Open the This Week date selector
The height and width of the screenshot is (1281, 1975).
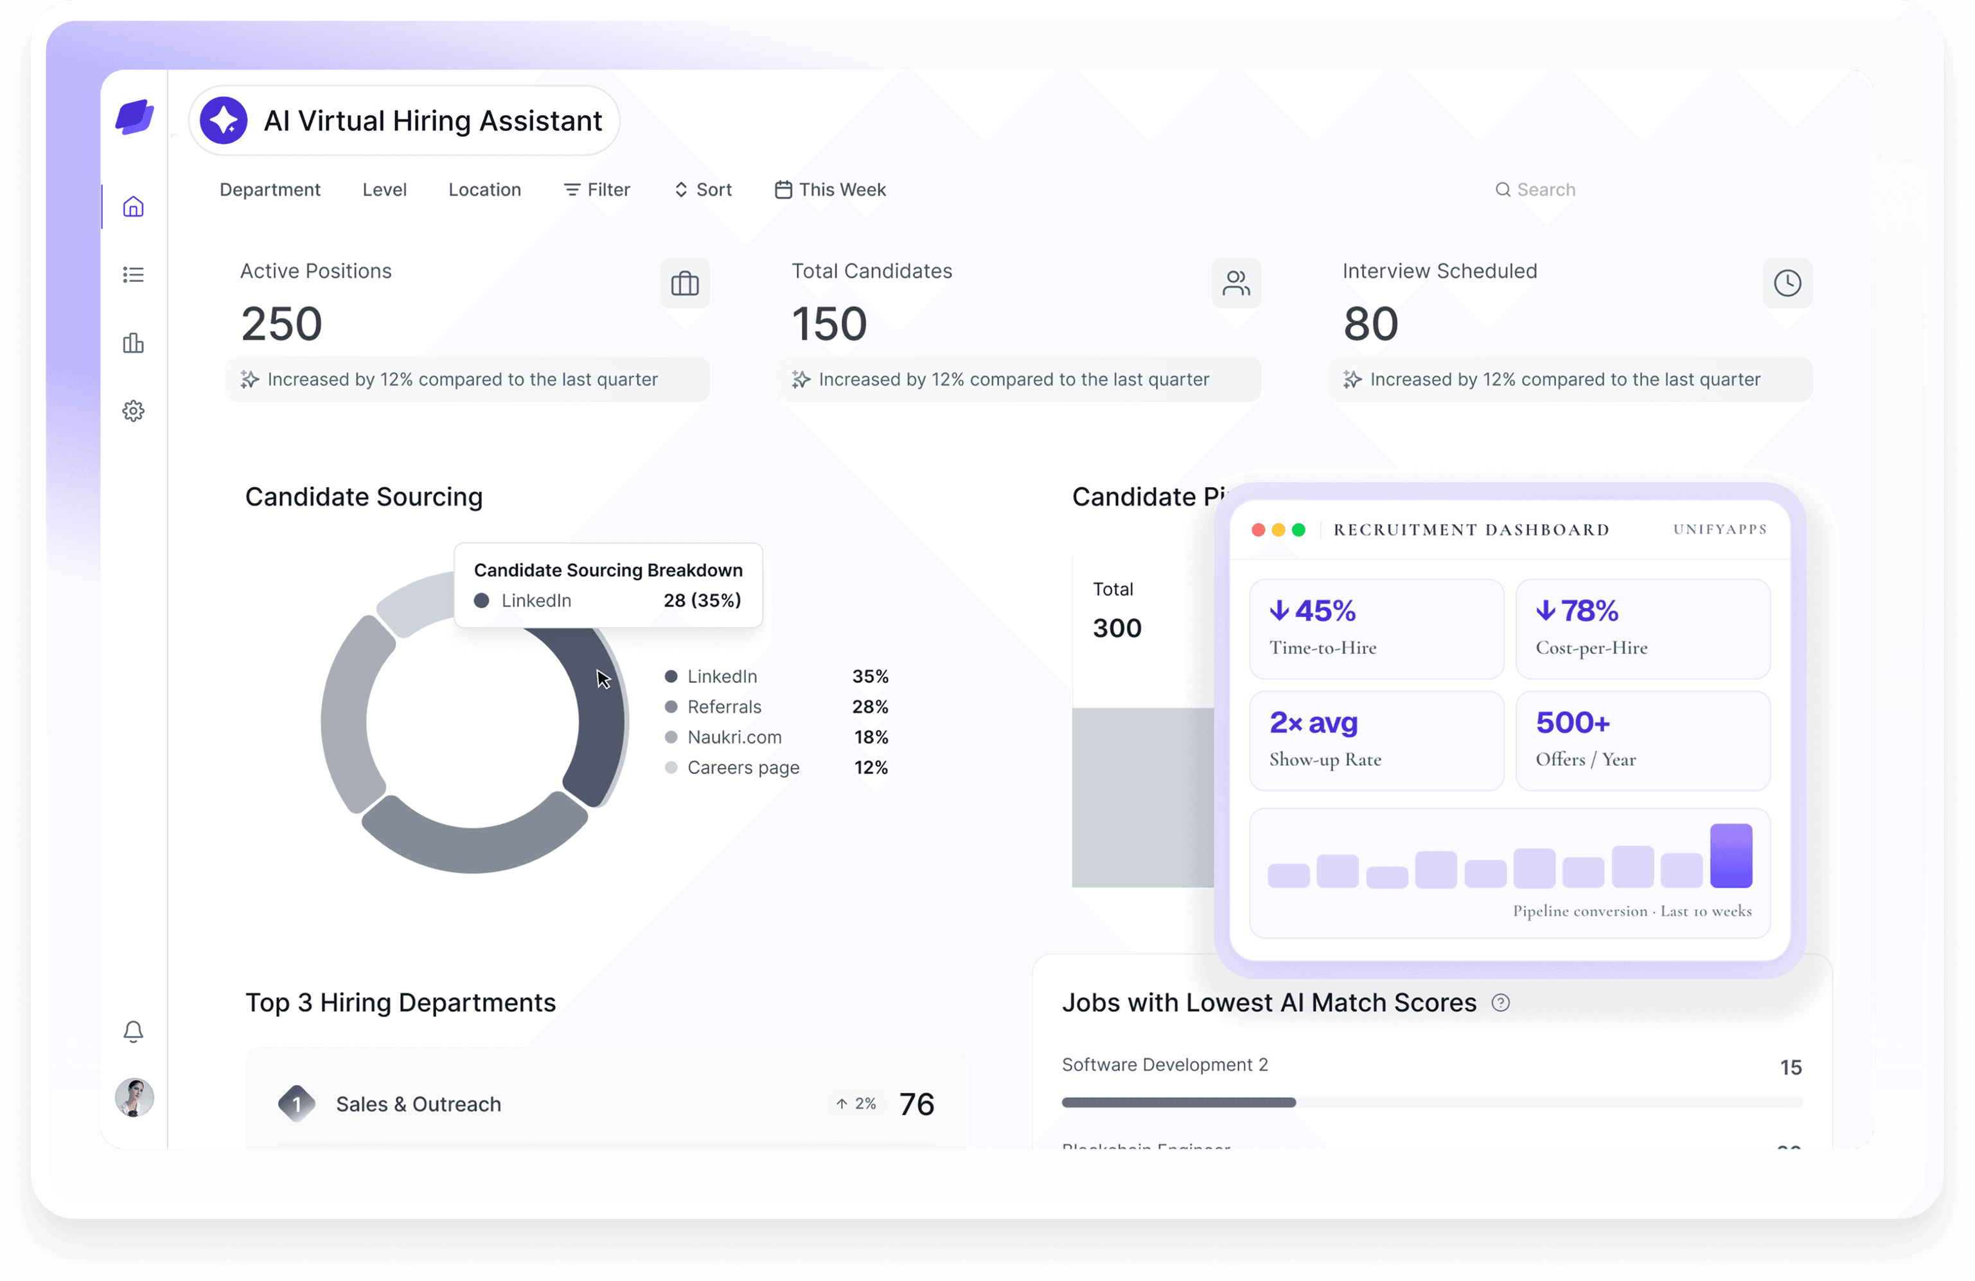point(830,189)
